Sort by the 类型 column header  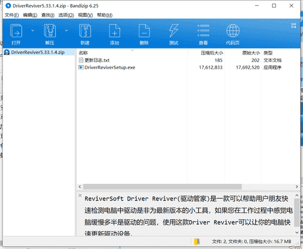tap(281, 53)
